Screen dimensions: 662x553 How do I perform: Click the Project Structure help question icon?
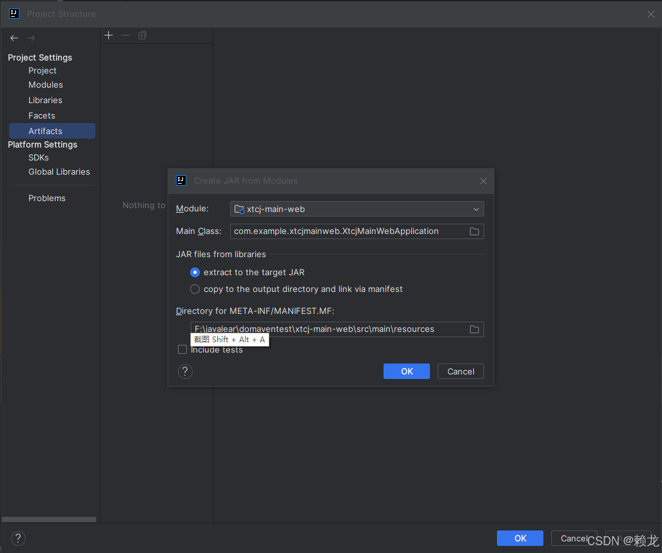18,538
